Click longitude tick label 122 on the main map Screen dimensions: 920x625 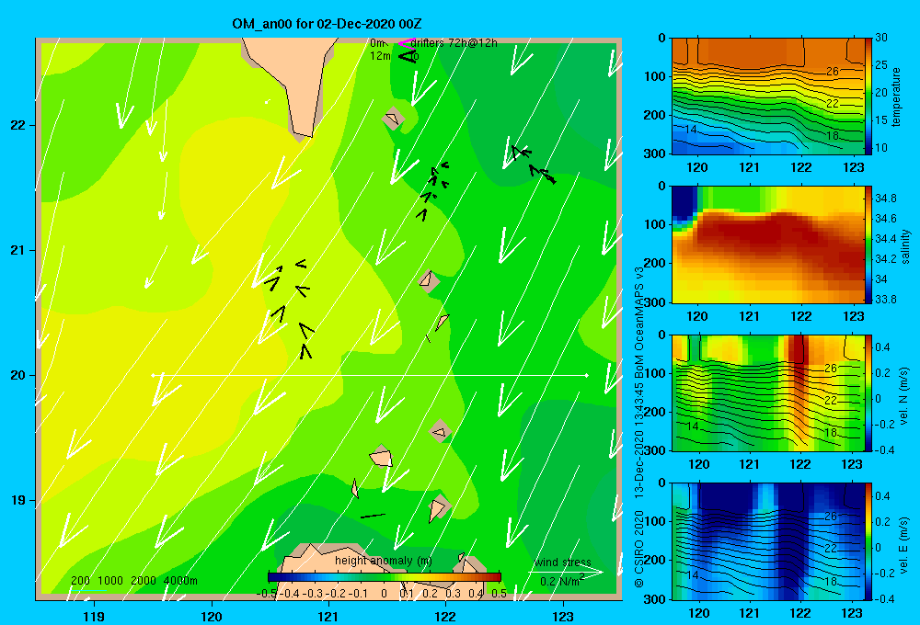pos(446,616)
